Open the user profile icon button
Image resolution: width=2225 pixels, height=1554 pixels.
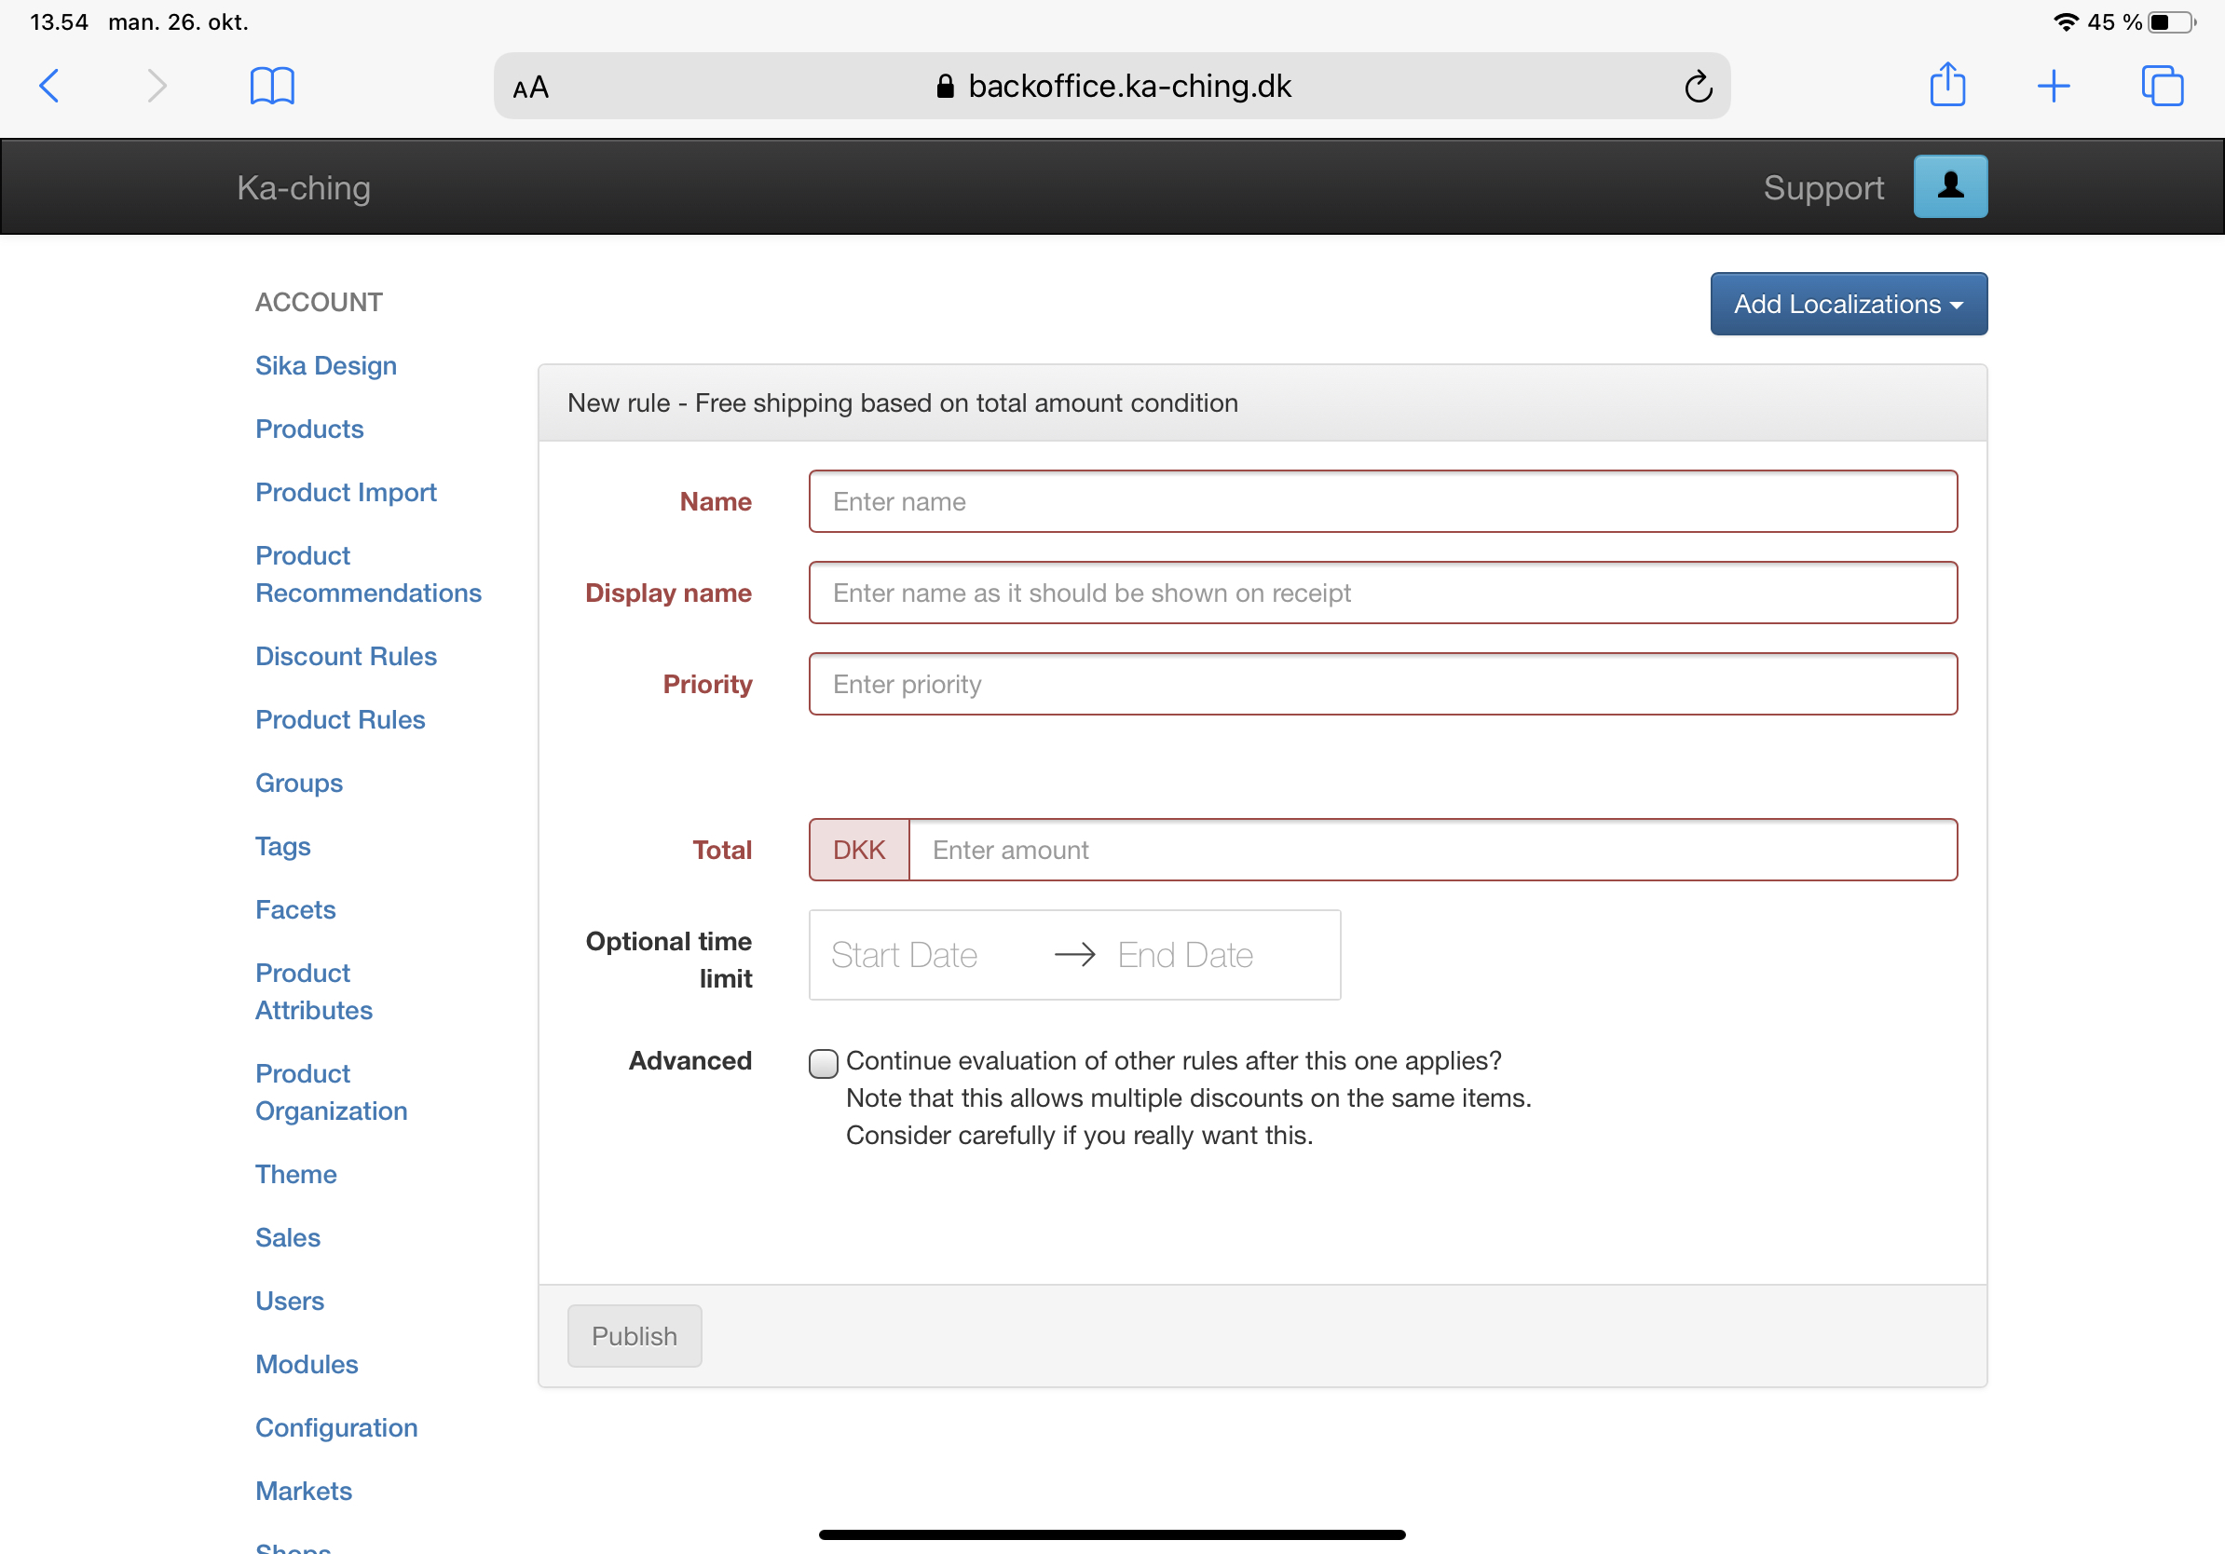click(x=1950, y=187)
